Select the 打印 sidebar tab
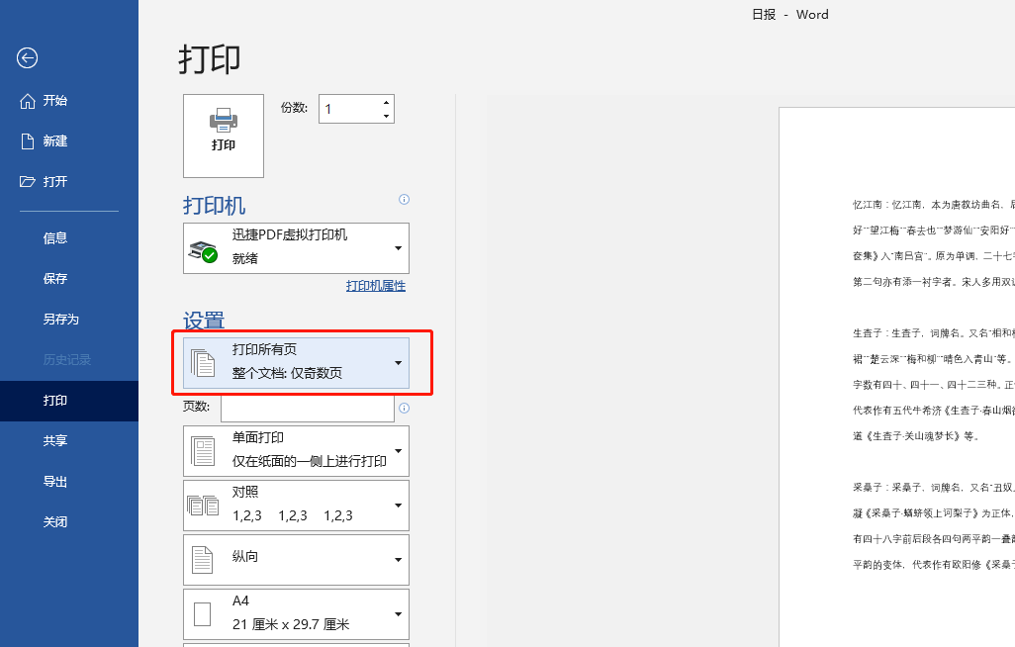 (68, 401)
